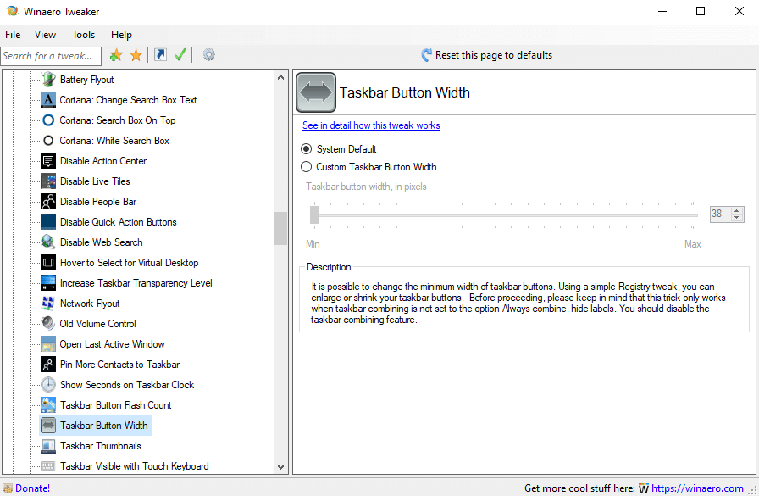Open 'See in detail how this tweak works' link

[371, 125]
